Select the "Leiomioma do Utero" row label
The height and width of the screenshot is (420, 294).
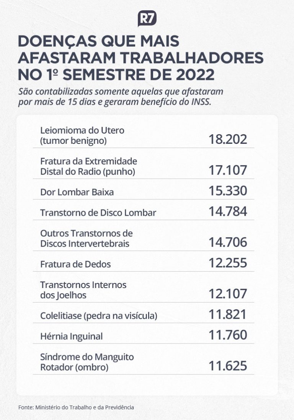point(82,135)
